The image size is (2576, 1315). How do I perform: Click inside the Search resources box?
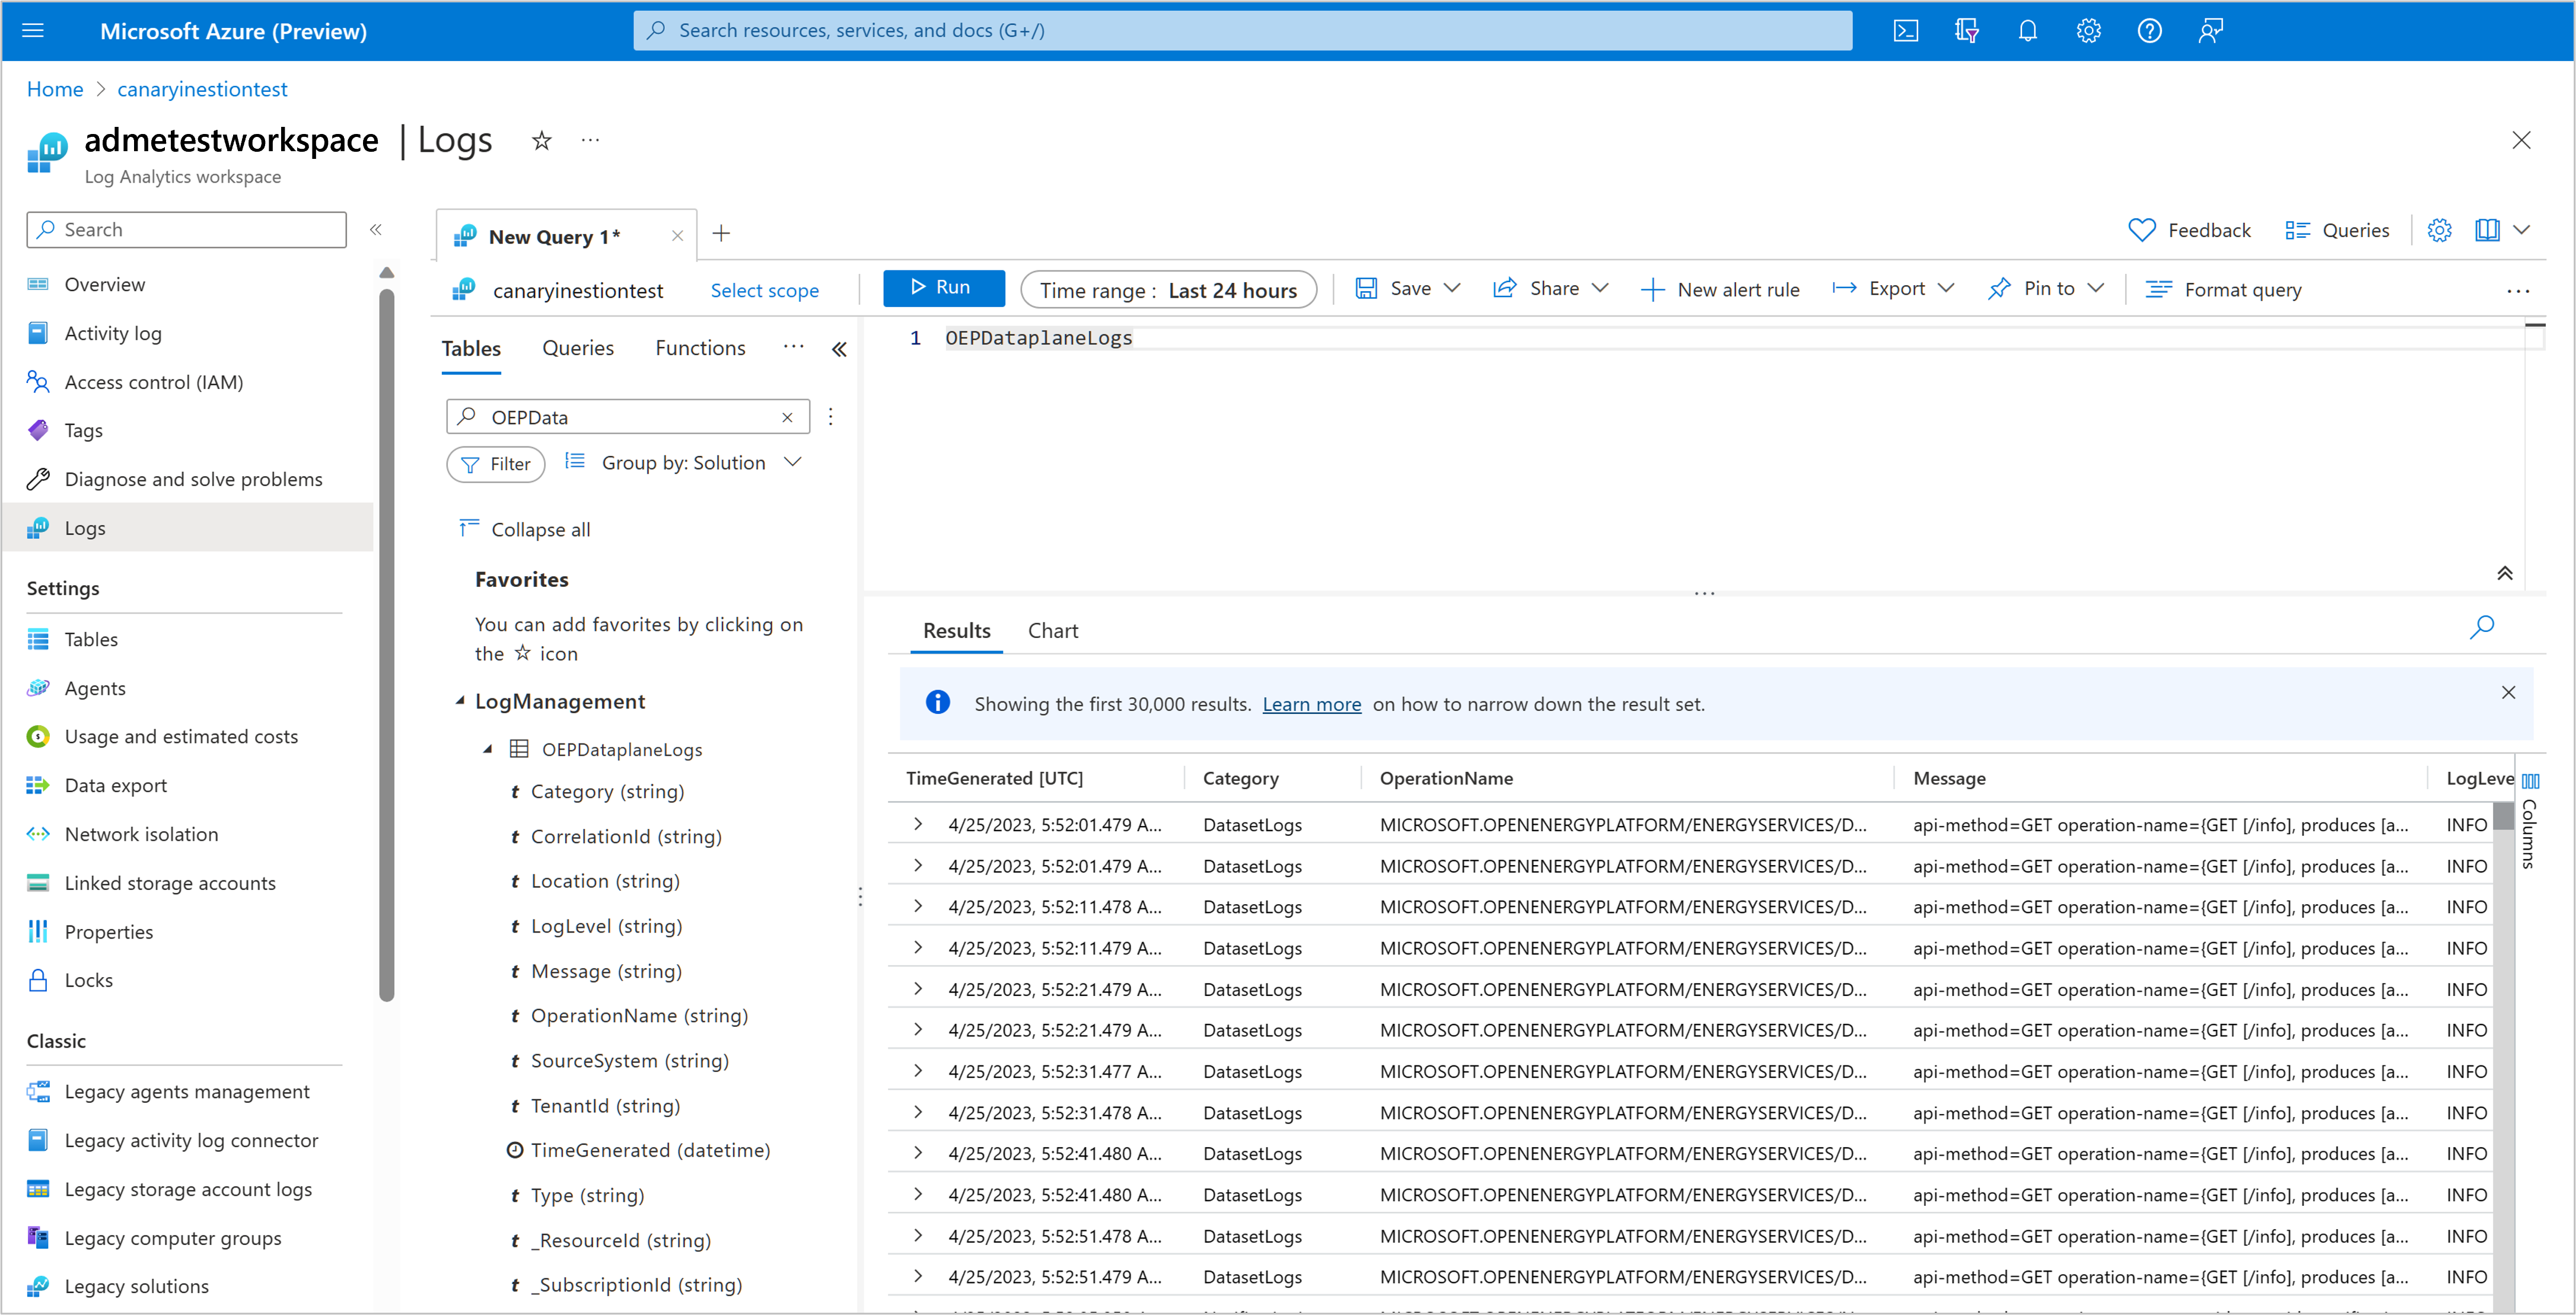[x=1242, y=30]
